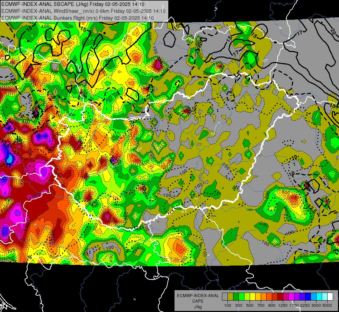Select the pure dark blue legend swatch

[x=308, y=296]
